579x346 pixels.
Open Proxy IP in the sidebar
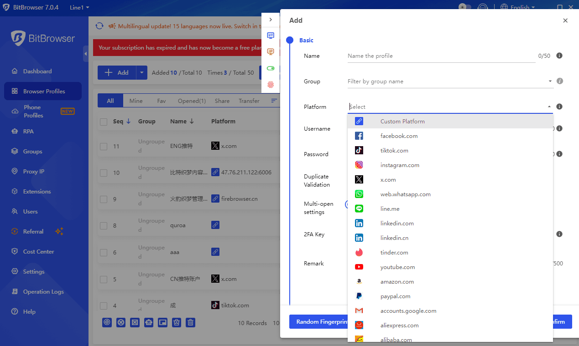43,171
